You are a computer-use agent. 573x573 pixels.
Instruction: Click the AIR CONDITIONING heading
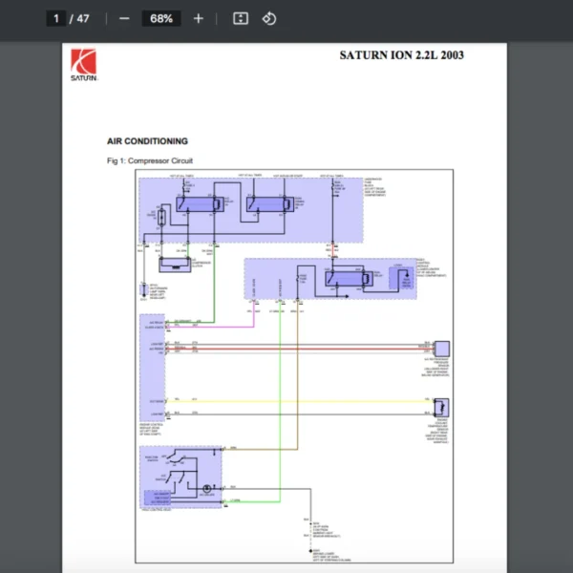coord(147,141)
